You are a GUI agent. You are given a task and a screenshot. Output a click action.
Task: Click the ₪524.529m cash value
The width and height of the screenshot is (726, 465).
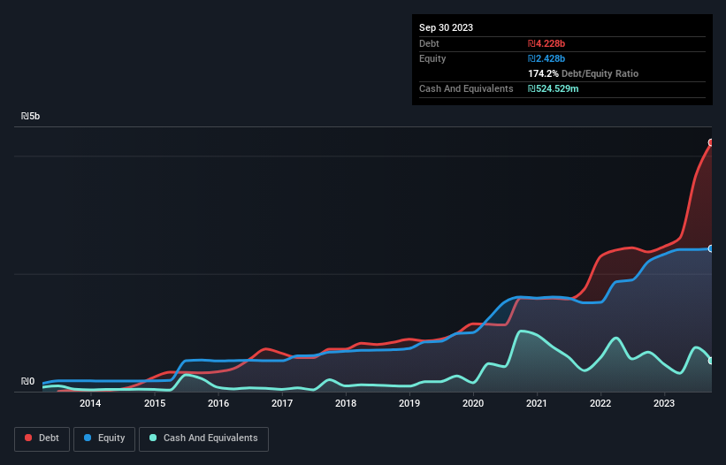click(x=554, y=88)
